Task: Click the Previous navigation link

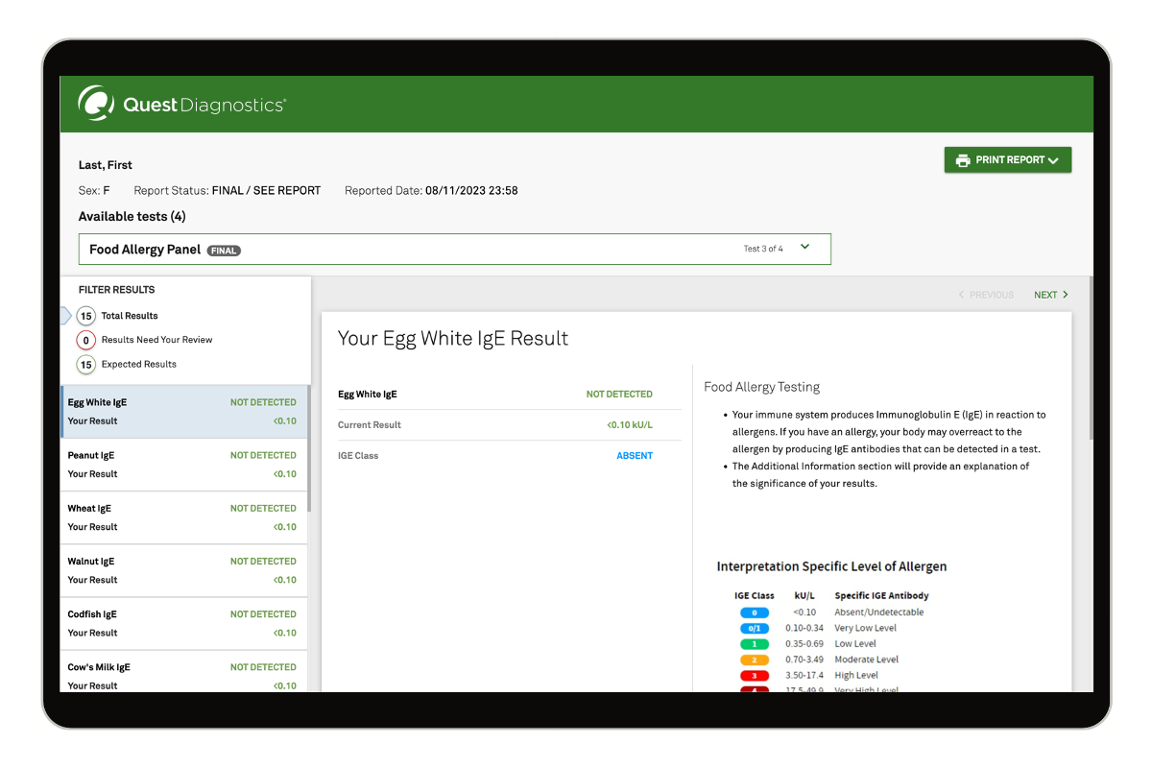Action: click(x=986, y=295)
